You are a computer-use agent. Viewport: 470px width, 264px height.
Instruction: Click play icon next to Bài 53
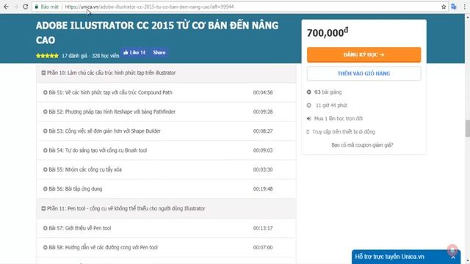46,131
